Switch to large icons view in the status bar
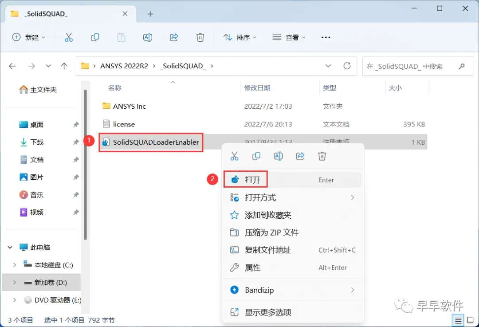Image resolution: width=479 pixels, height=327 pixels. pyautogui.click(x=471, y=320)
